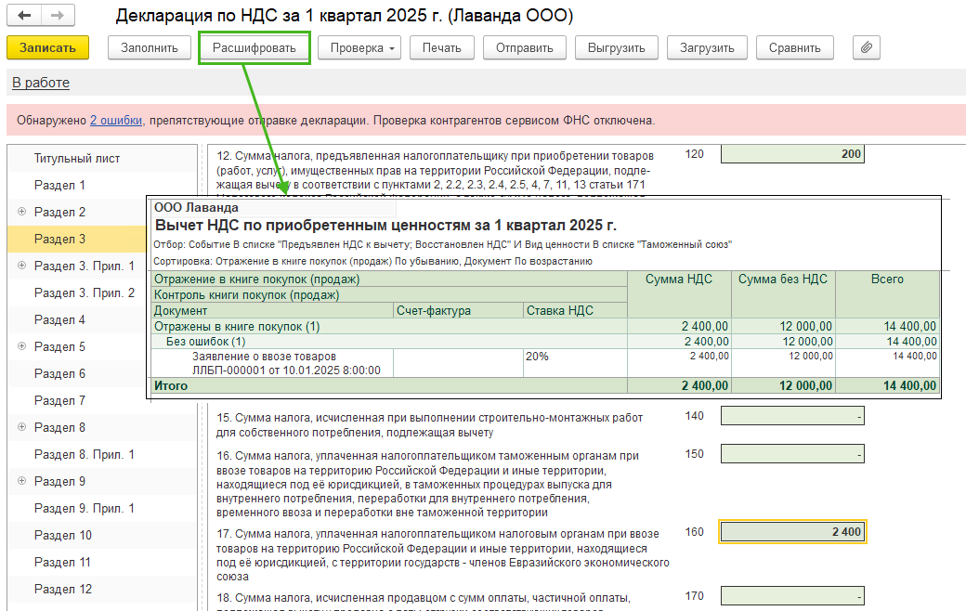The height and width of the screenshot is (611, 966).
Task: Select Раздел 11 in sections list
Action: [x=62, y=563]
